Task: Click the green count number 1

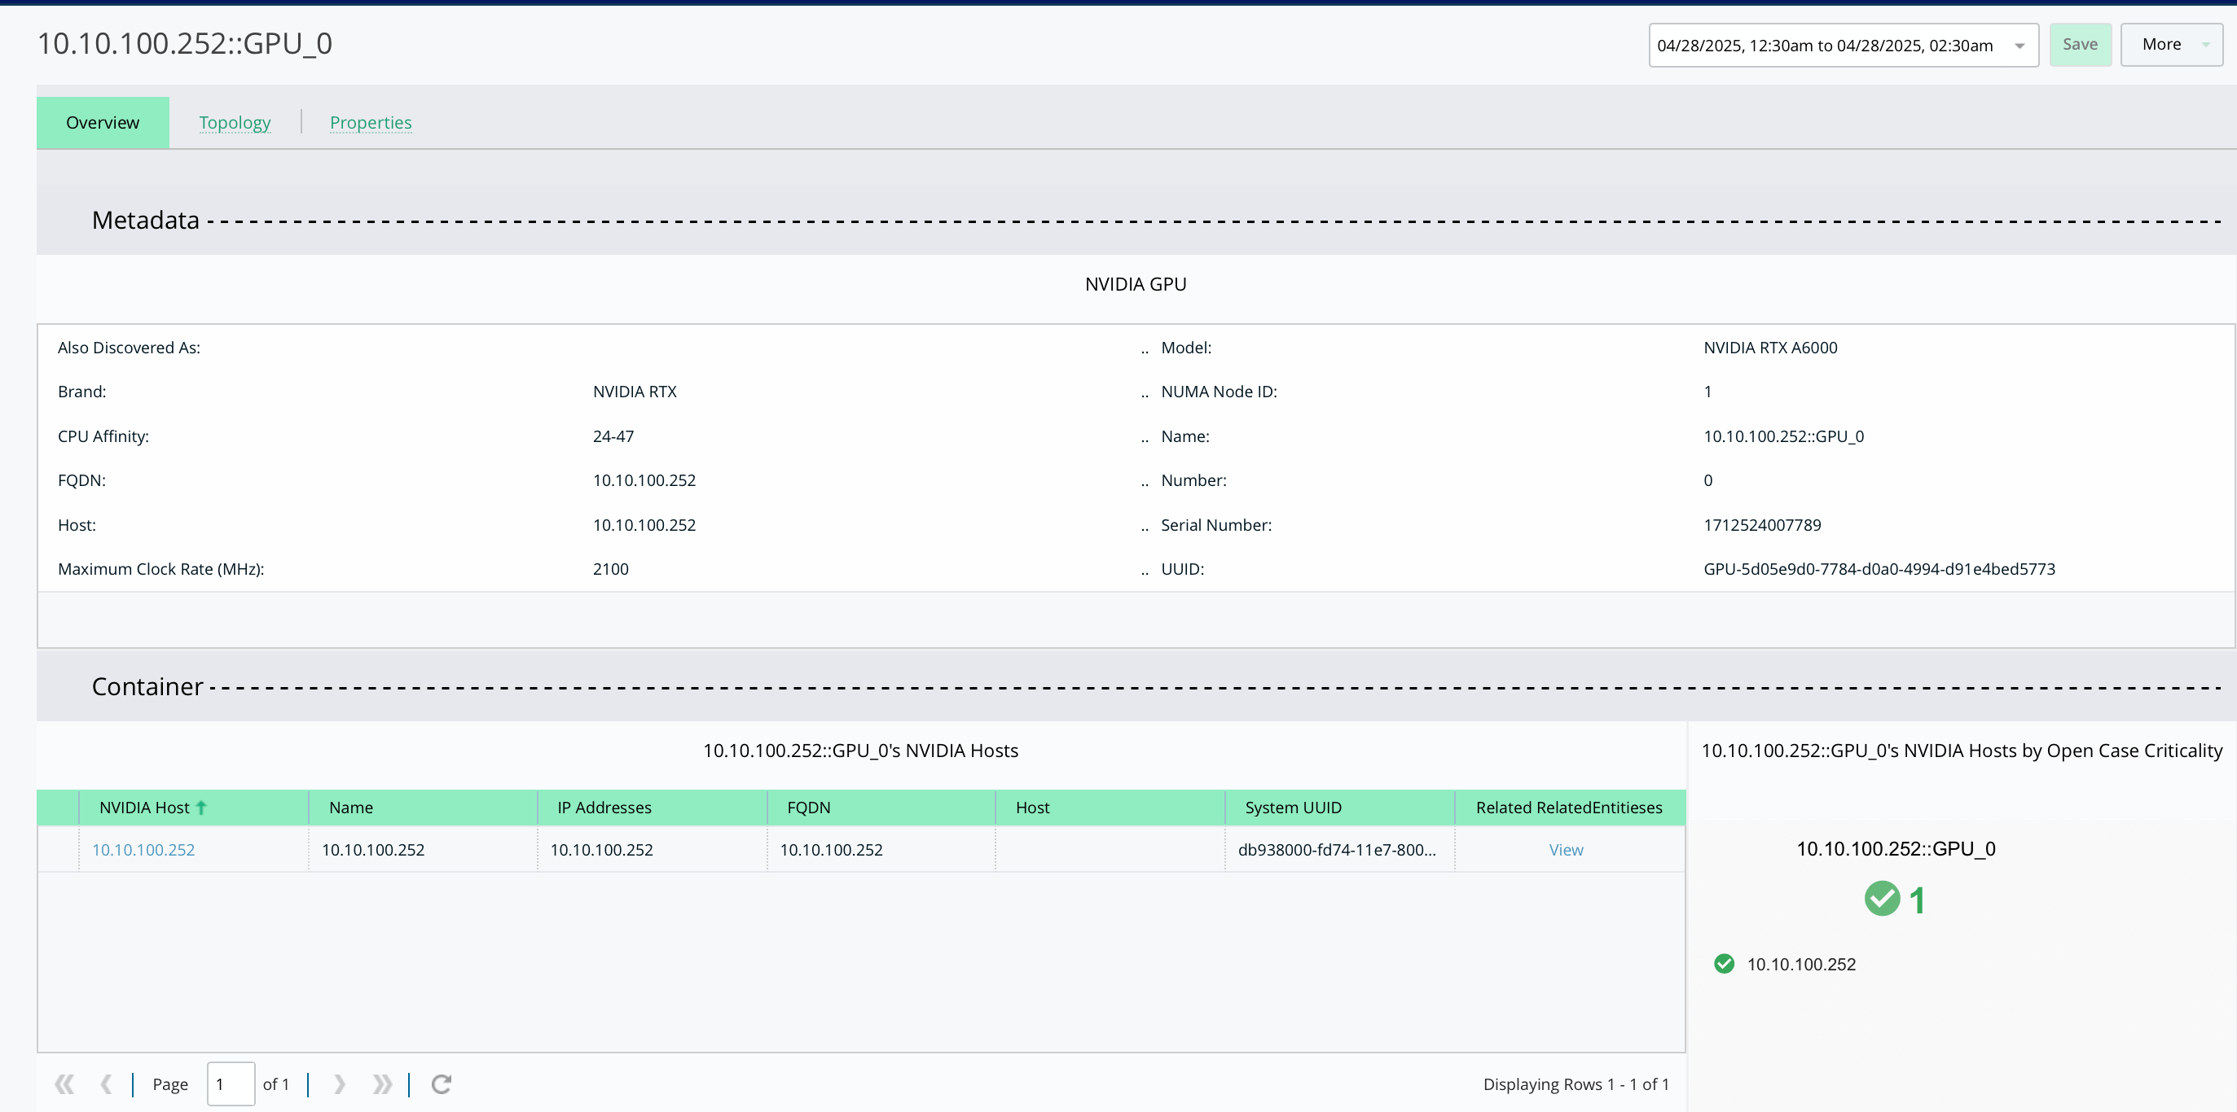Action: (x=1918, y=900)
